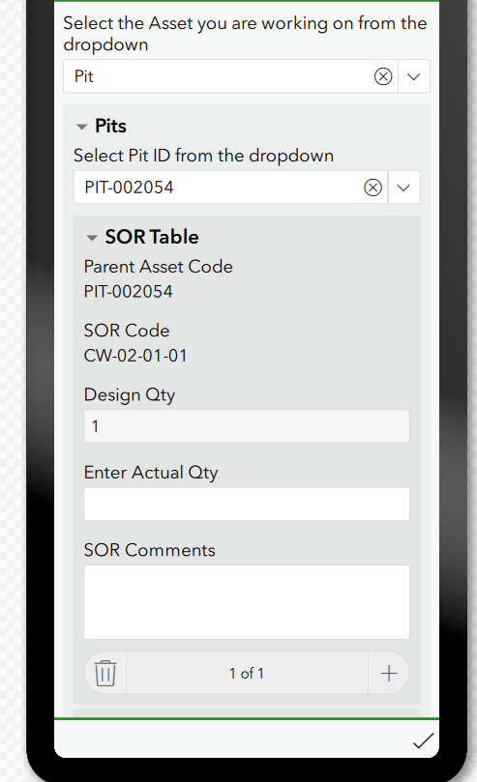477x782 pixels.
Task: Clear the PIT-002054 Pit ID selection
Action: [373, 188]
